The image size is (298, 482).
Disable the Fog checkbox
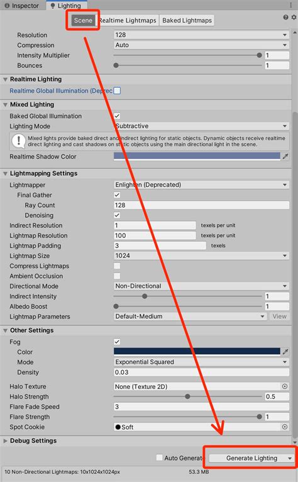pos(117,341)
